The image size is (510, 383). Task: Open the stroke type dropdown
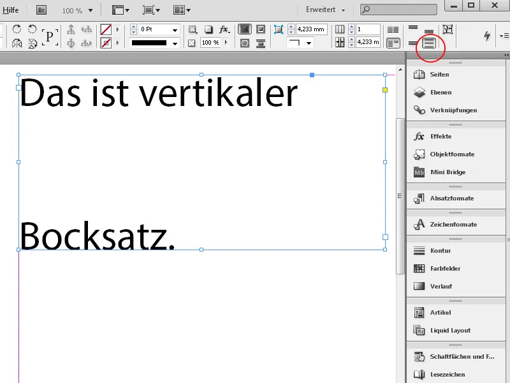coord(175,43)
